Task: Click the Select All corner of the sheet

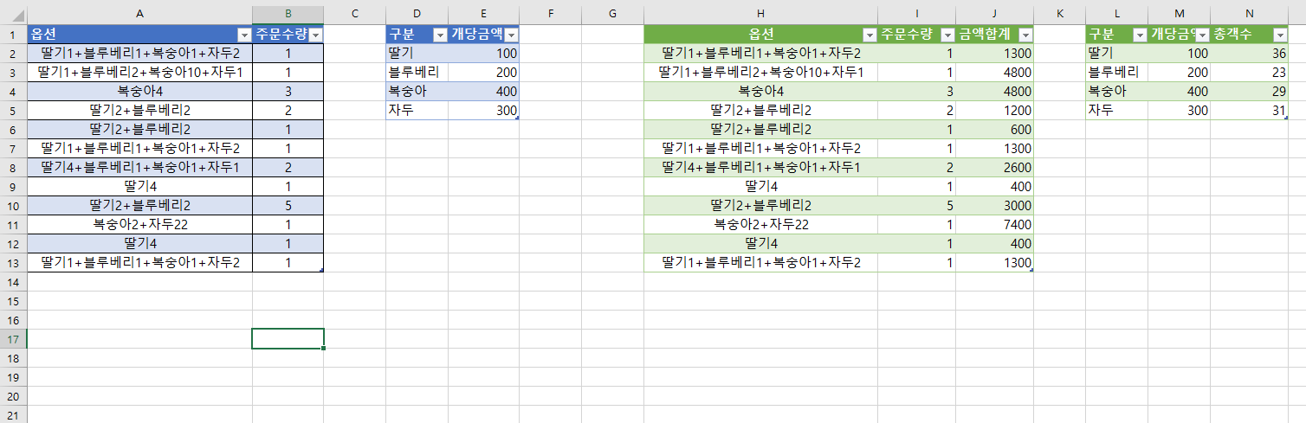Action: pos(13,13)
